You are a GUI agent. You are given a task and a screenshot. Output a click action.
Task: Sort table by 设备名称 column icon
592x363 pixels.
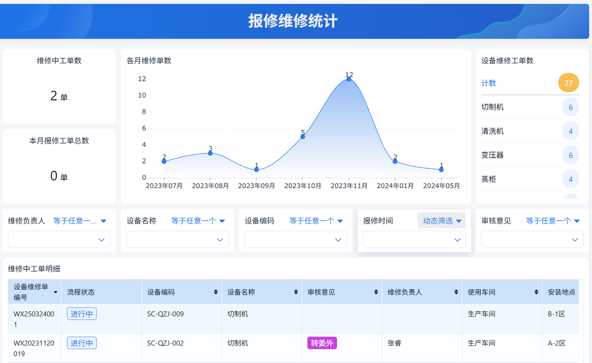coord(296,292)
